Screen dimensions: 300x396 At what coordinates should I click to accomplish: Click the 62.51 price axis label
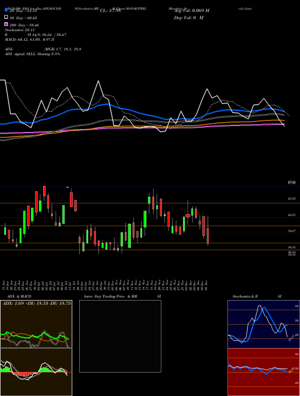tap(292, 215)
